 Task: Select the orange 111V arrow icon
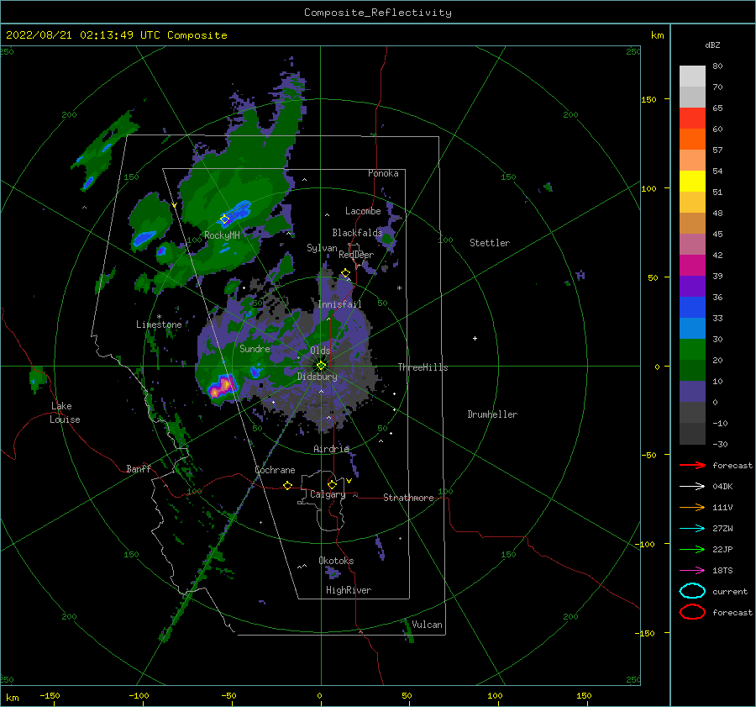point(692,507)
